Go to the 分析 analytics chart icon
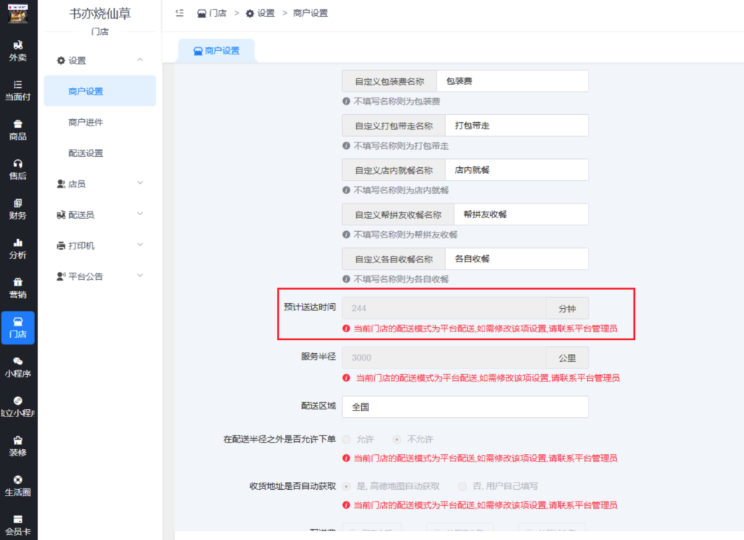 tap(18, 248)
